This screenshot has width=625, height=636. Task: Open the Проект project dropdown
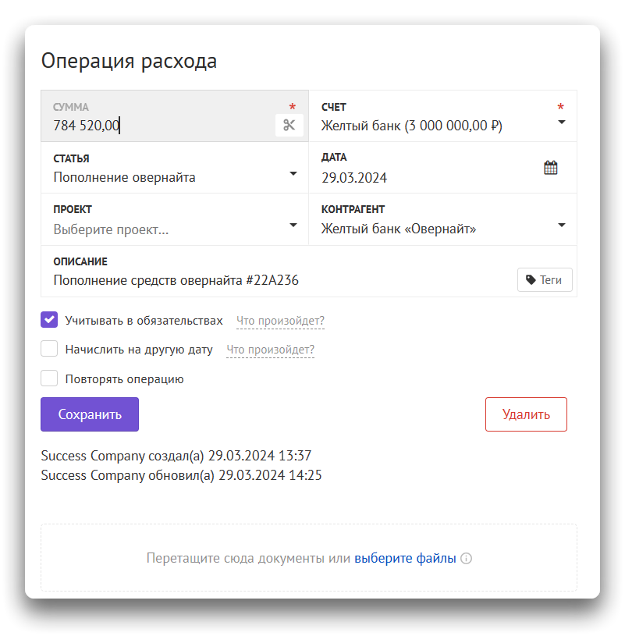[293, 226]
